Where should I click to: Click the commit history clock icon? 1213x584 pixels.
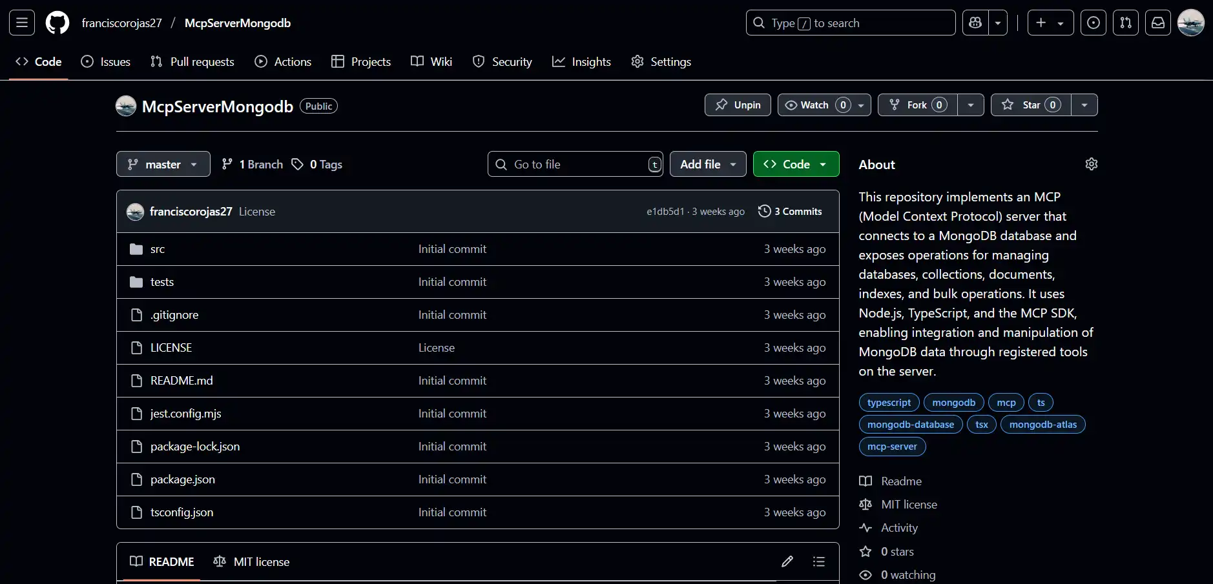[x=765, y=212]
